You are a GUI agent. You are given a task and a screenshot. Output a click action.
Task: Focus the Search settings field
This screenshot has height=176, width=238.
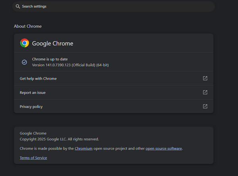point(115,6)
